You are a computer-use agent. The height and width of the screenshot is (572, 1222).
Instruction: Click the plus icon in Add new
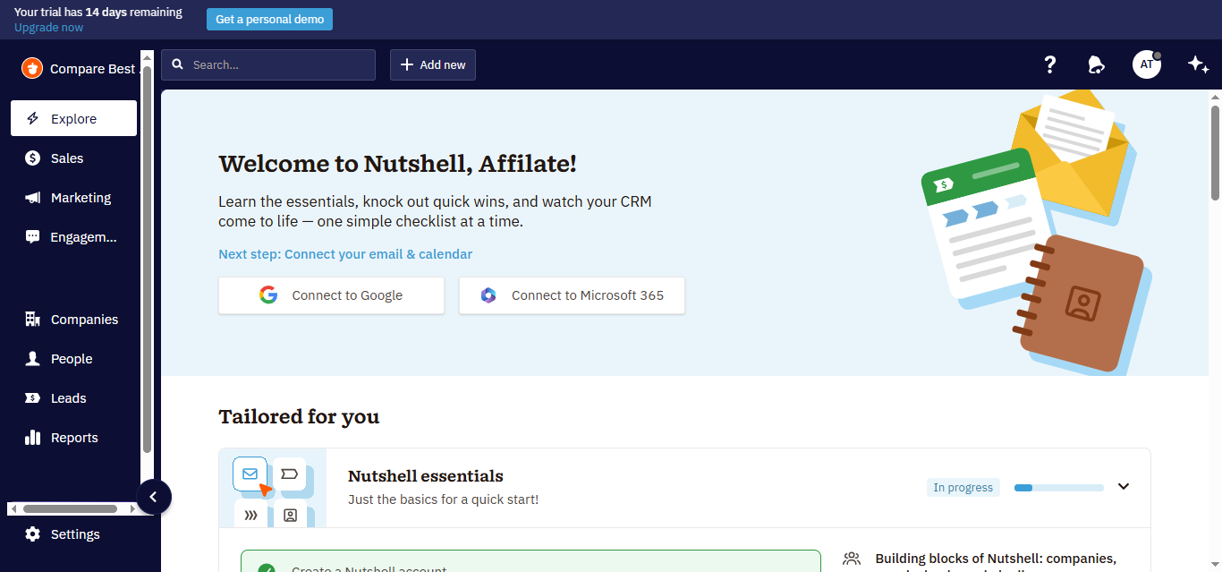[x=407, y=64]
